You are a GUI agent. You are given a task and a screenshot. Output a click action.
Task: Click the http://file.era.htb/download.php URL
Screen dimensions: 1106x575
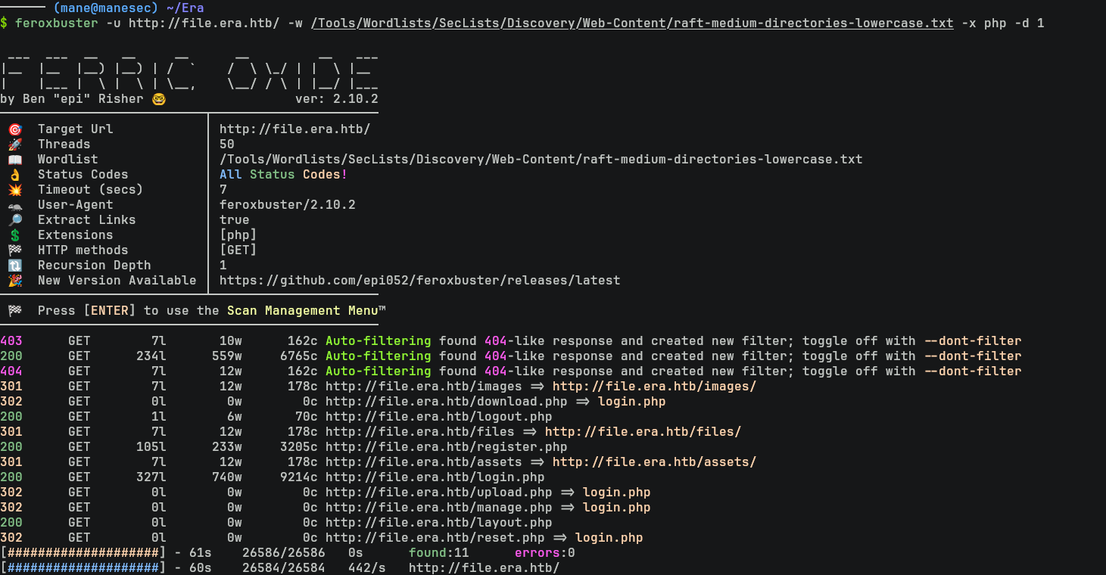(446, 402)
